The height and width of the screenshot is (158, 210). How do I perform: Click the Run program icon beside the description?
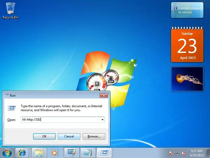(12, 108)
